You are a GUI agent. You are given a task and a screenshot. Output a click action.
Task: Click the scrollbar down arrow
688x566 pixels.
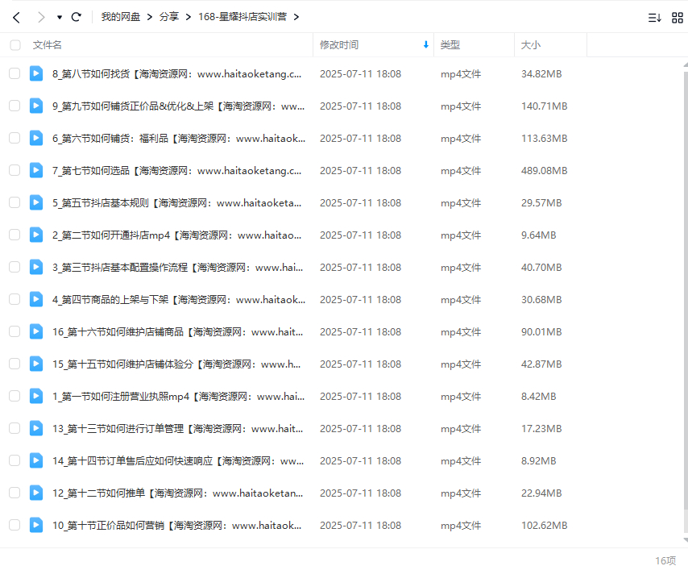point(686,540)
